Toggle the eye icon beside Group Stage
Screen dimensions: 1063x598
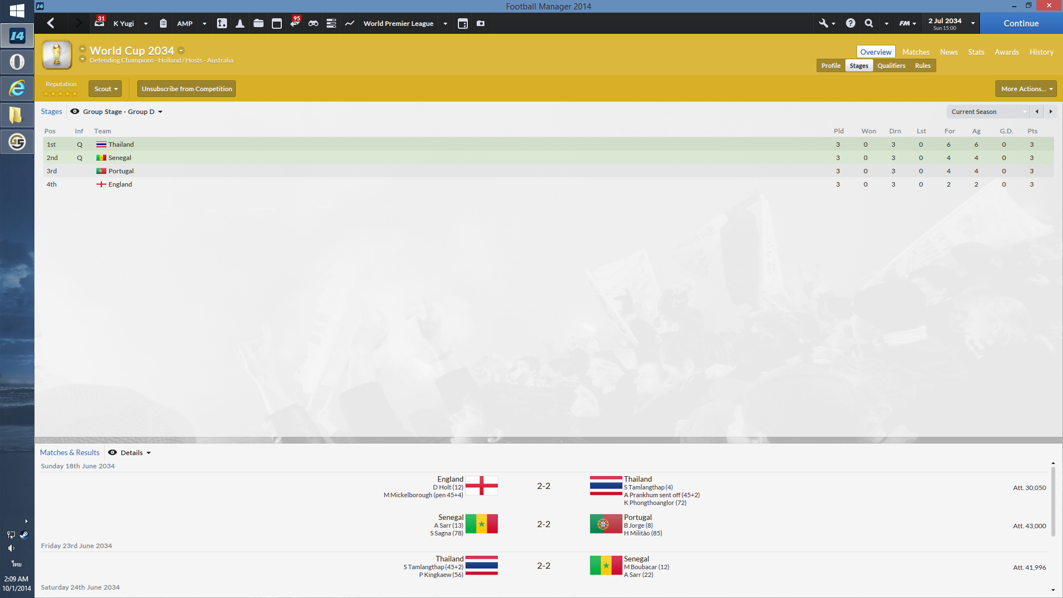[x=75, y=111]
